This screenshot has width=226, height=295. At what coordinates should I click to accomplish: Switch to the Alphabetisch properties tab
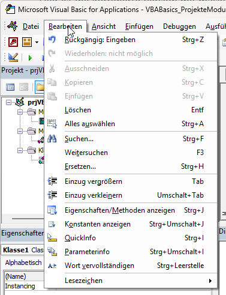[x=23, y=263]
